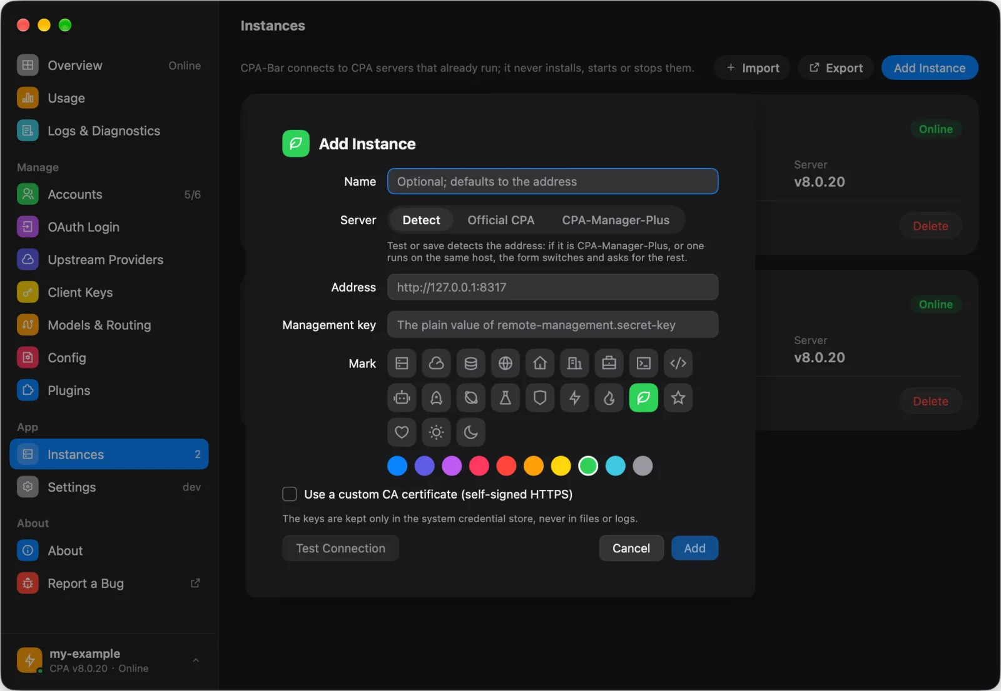Image resolution: width=1001 pixels, height=691 pixels.
Task: Cancel the Add Instance dialog
Action: [631, 548]
